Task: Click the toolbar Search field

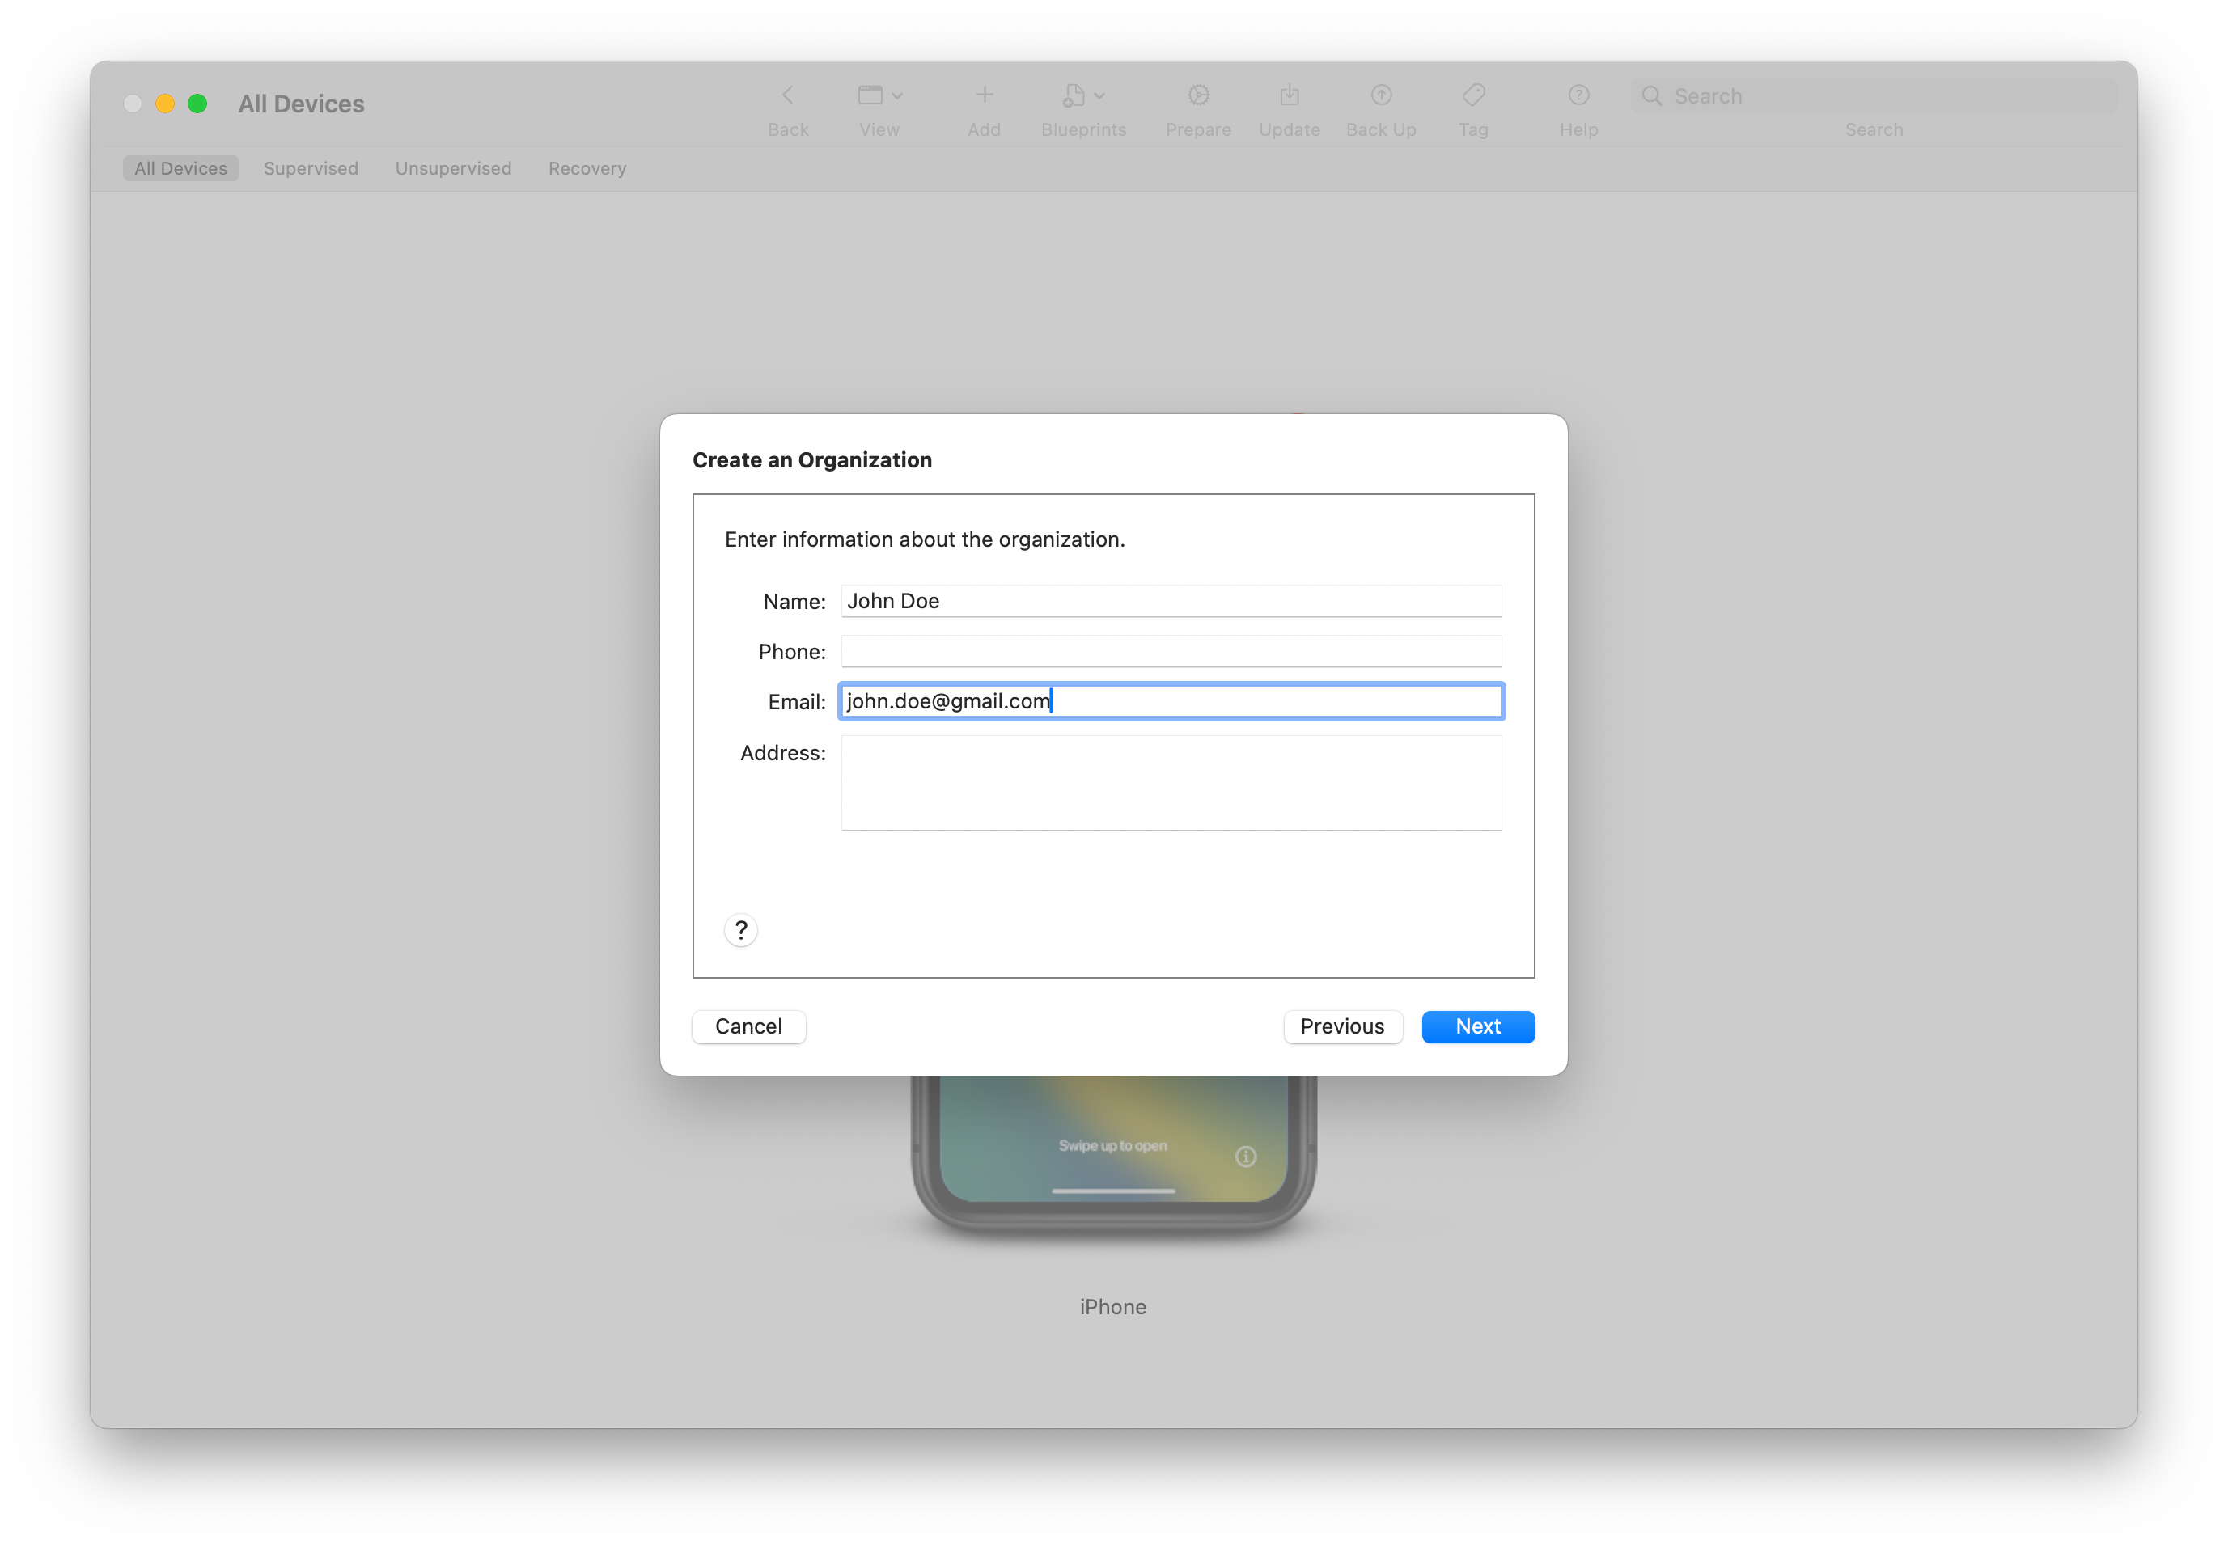Action: click(1873, 96)
